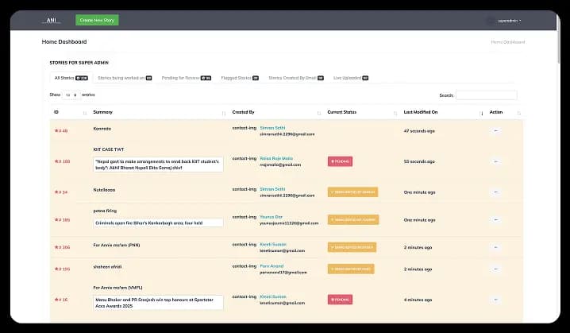
Task: Click the star icon on the KIIT CASE TWT row
Action: point(56,161)
